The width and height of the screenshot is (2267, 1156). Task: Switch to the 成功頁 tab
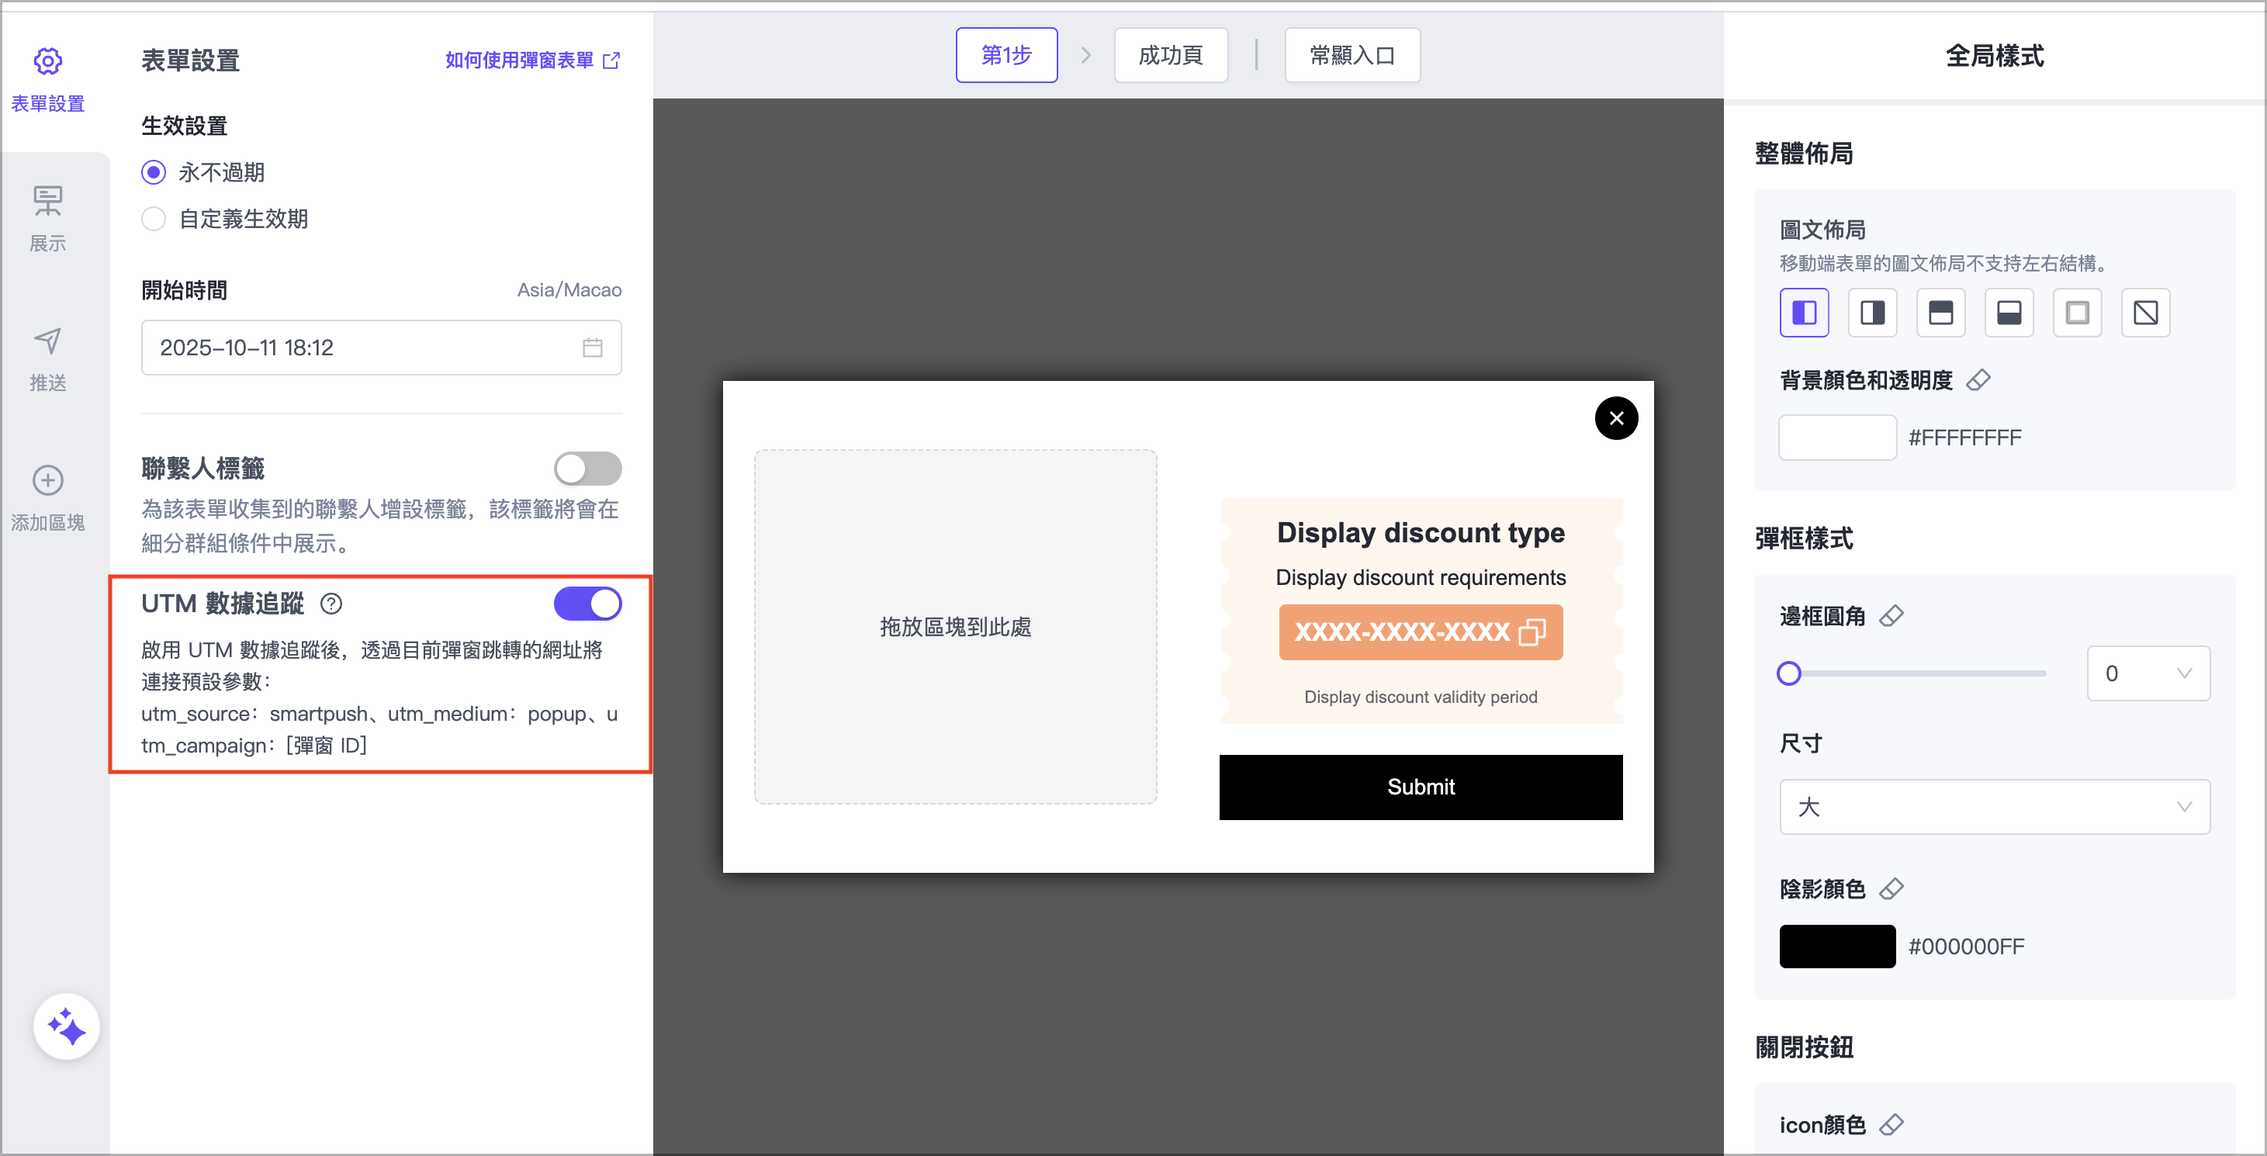pos(1170,55)
